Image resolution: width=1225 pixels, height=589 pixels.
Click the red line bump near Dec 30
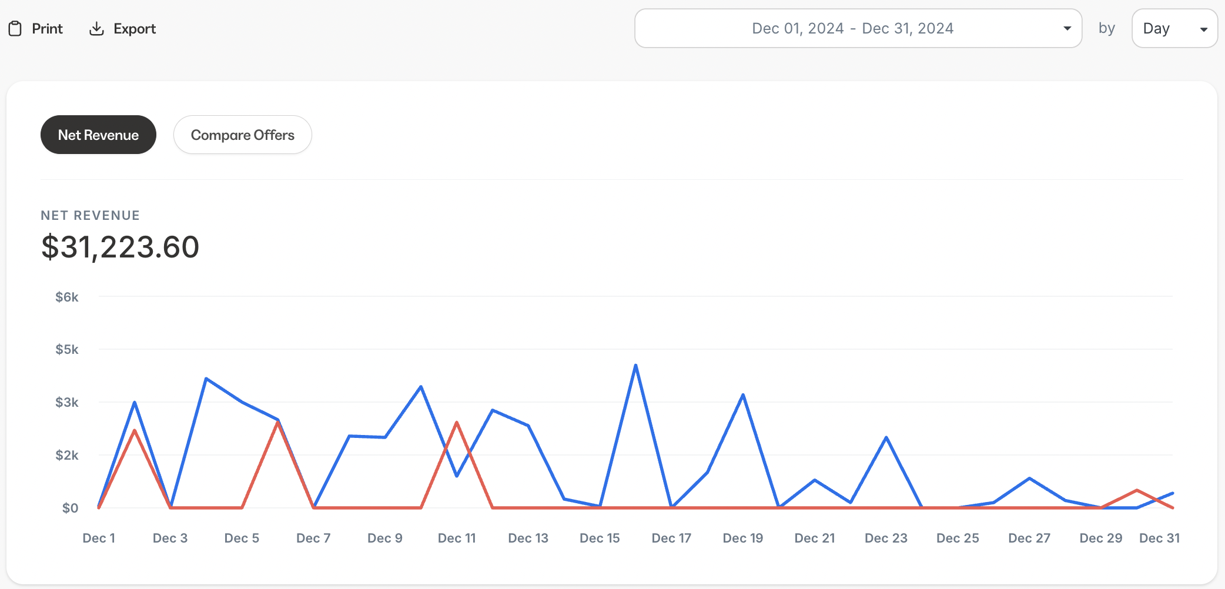coord(1137,490)
